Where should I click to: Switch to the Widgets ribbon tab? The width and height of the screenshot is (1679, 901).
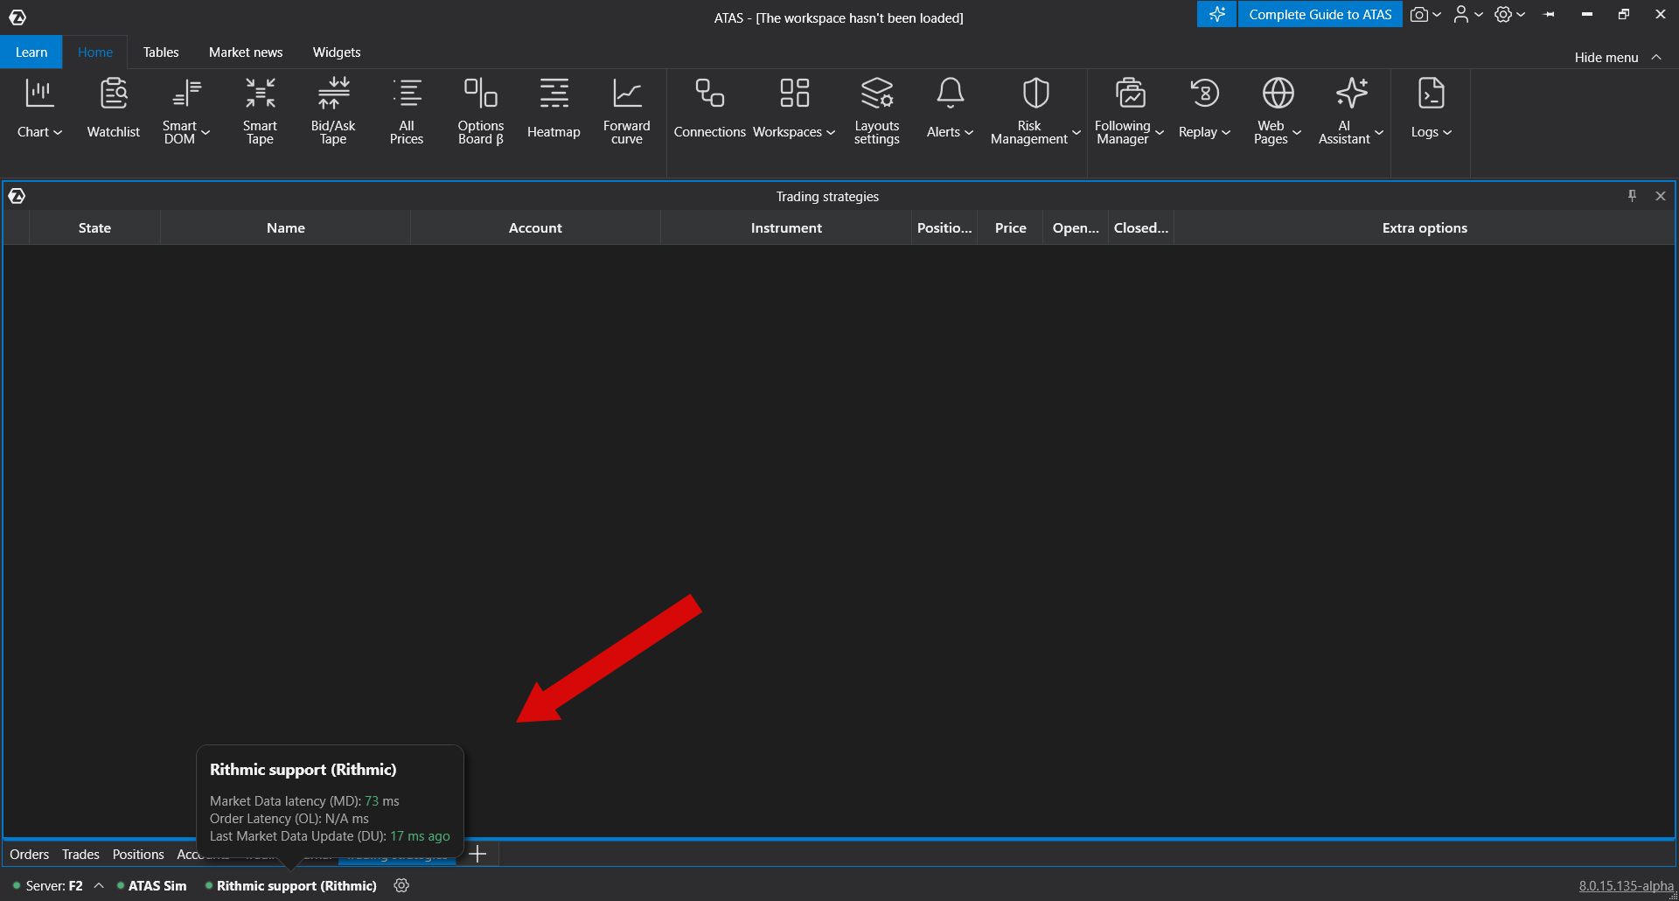pos(337,52)
